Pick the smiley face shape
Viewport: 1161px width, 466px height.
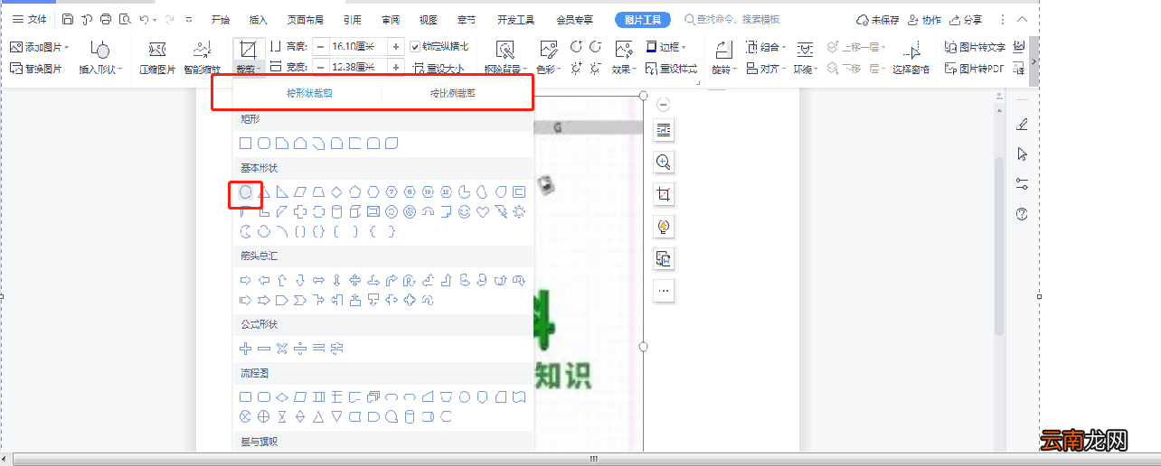click(x=464, y=211)
